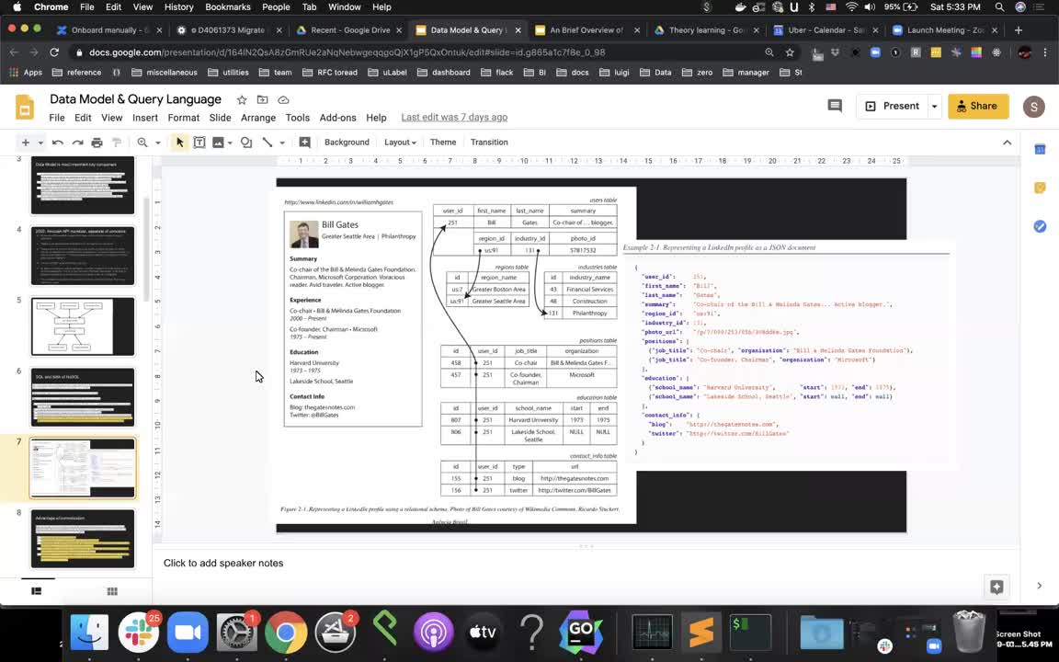
Task: Share the presentation
Action: (978, 106)
